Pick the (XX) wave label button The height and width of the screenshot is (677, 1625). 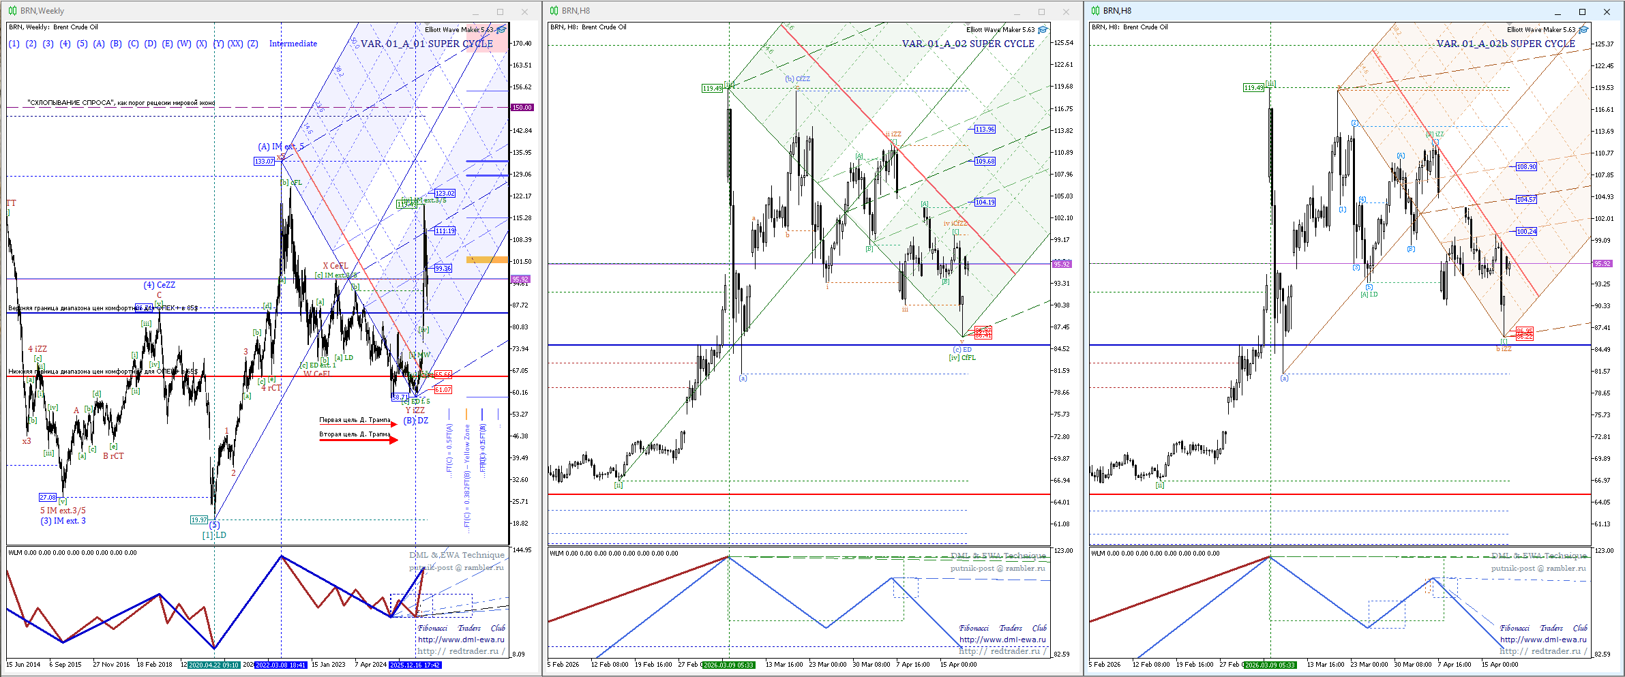[x=235, y=44]
